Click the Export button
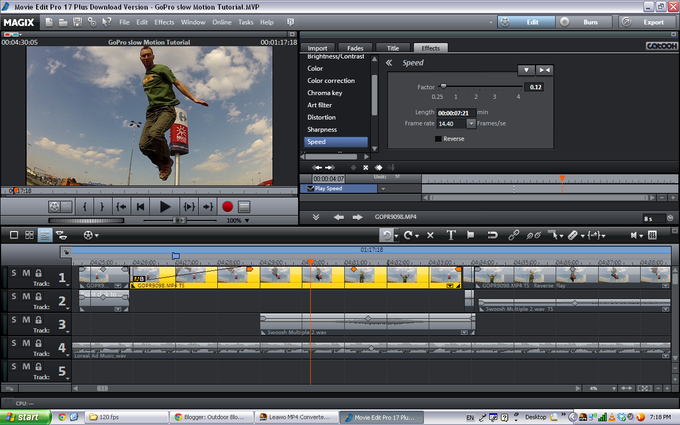The height and width of the screenshot is (425, 680). click(653, 22)
